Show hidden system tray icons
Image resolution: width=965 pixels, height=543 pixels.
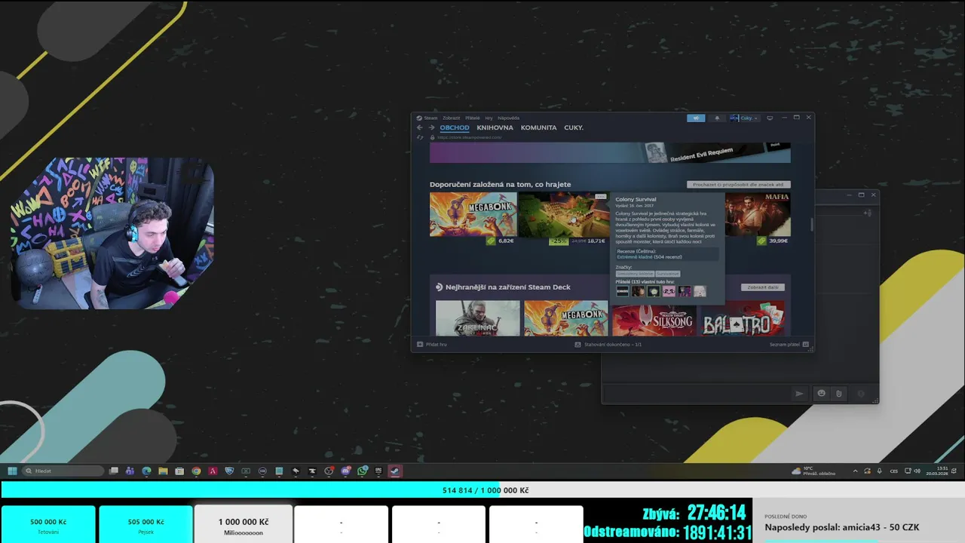point(855,471)
